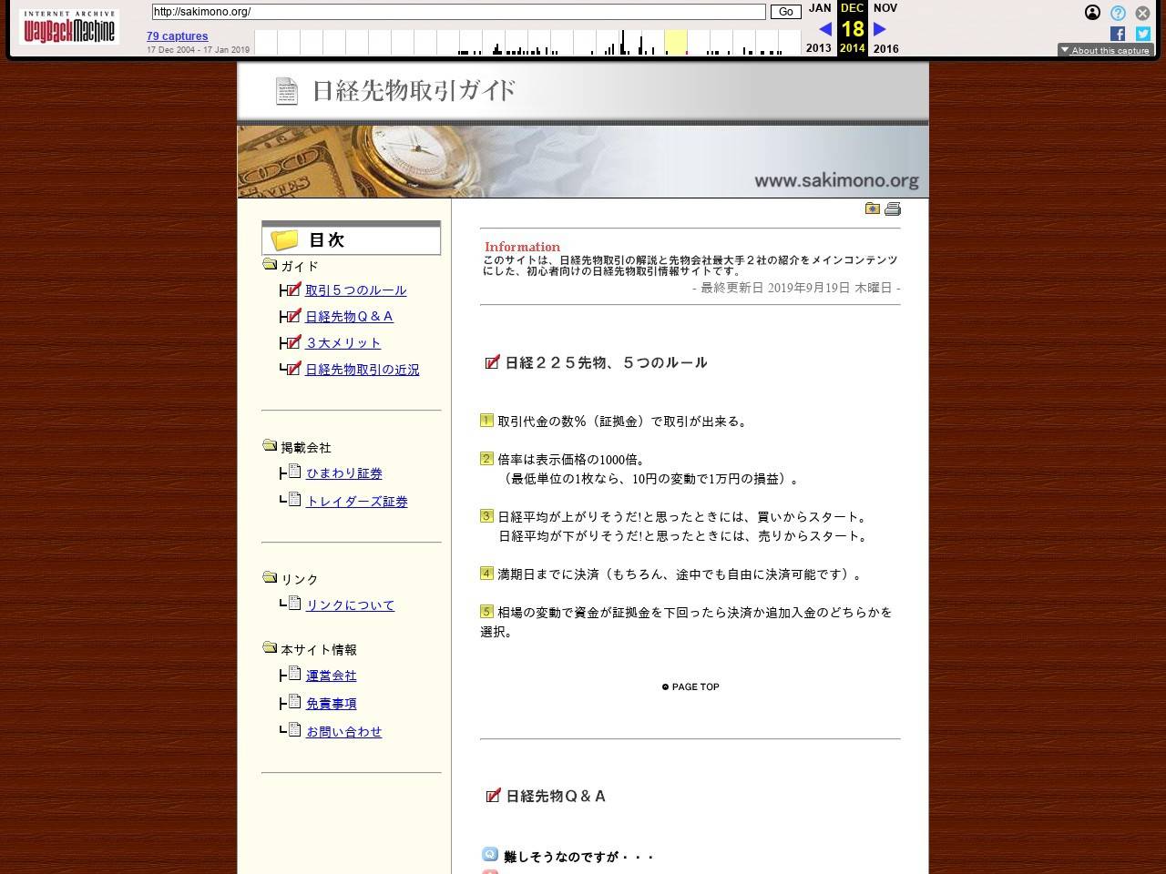
Task: Click the print page icon
Action: 893,209
